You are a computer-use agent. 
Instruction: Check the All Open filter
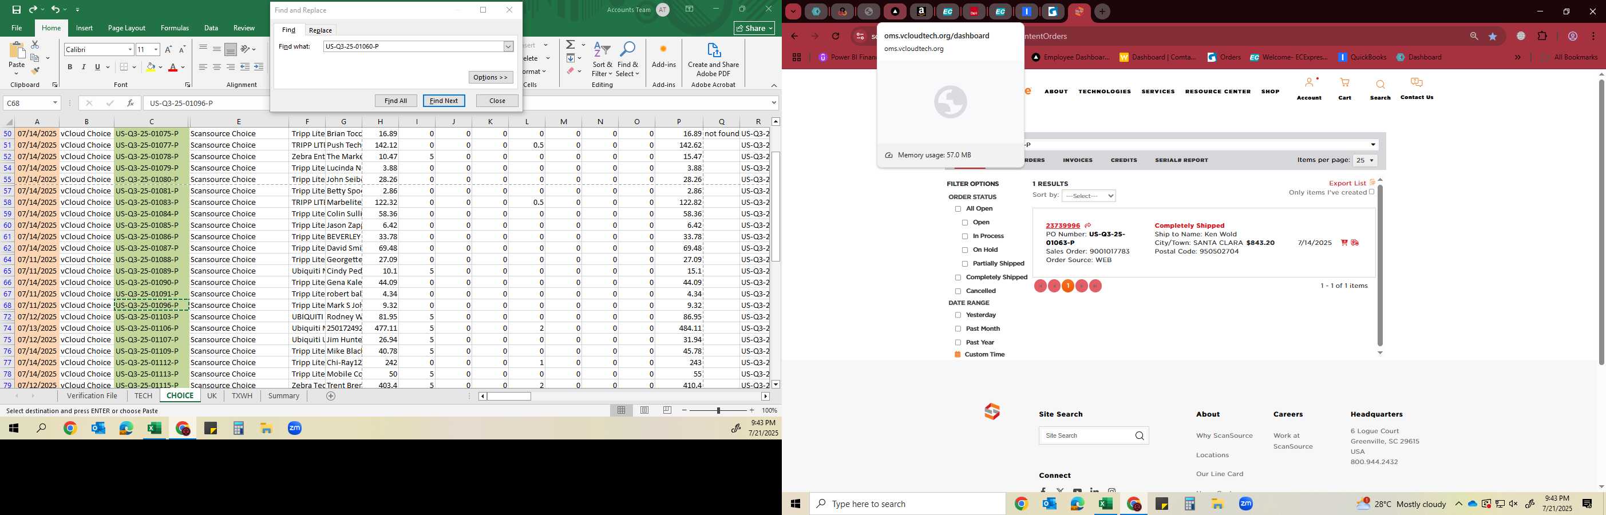click(958, 209)
